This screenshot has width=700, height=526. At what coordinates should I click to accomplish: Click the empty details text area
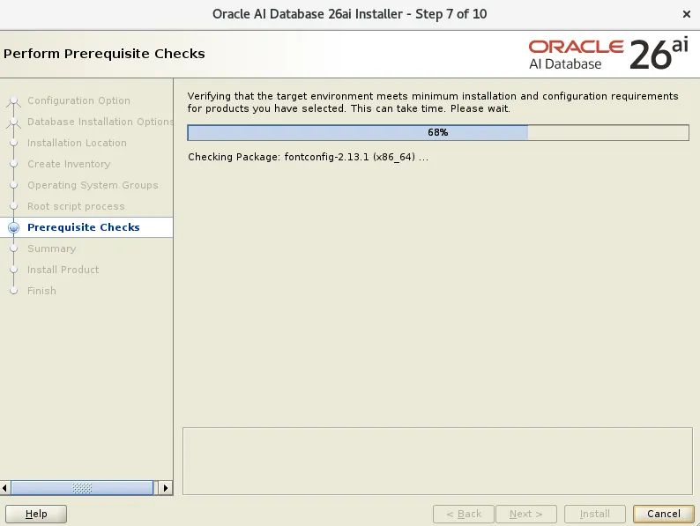pyautogui.click(x=437, y=462)
